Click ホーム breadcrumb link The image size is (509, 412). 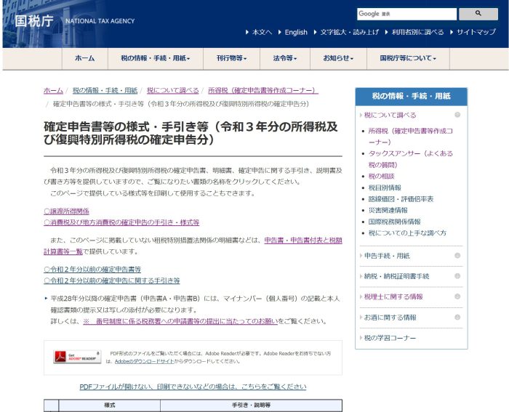(53, 91)
